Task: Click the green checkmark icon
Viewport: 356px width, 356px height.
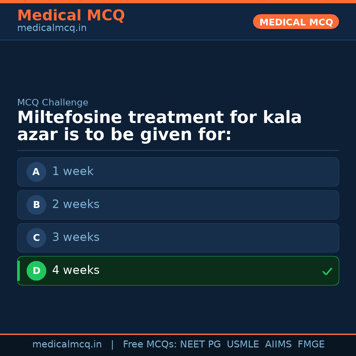Action: click(327, 272)
